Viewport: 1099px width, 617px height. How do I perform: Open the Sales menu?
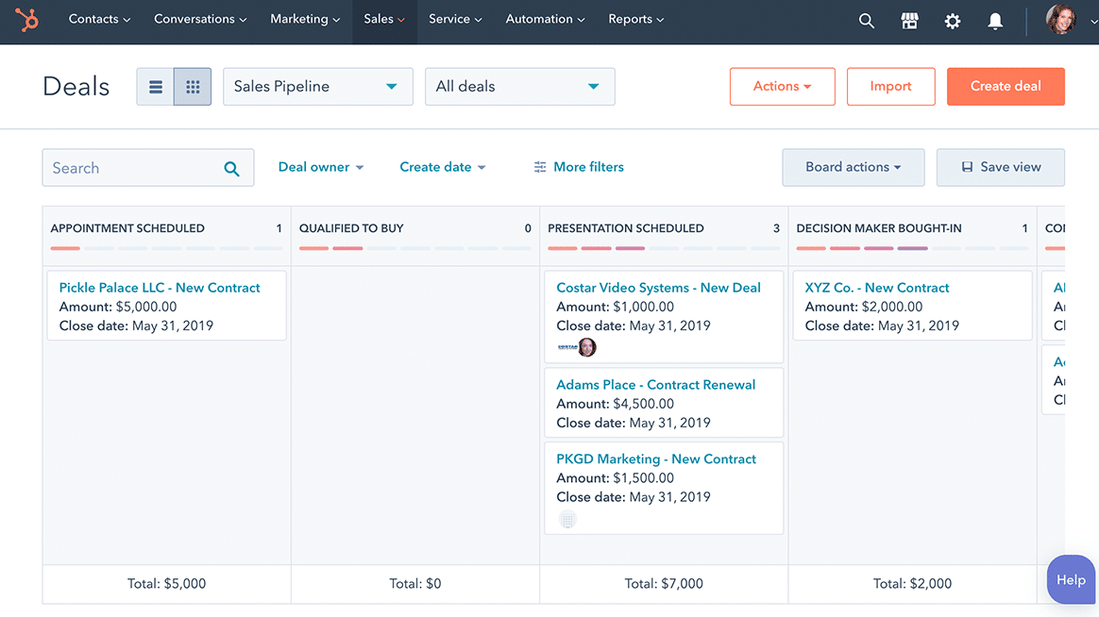pyautogui.click(x=384, y=20)
